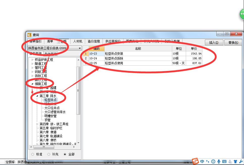Click the 插入(I) button
The image size is (244, 165).
(x=214, y=42)
